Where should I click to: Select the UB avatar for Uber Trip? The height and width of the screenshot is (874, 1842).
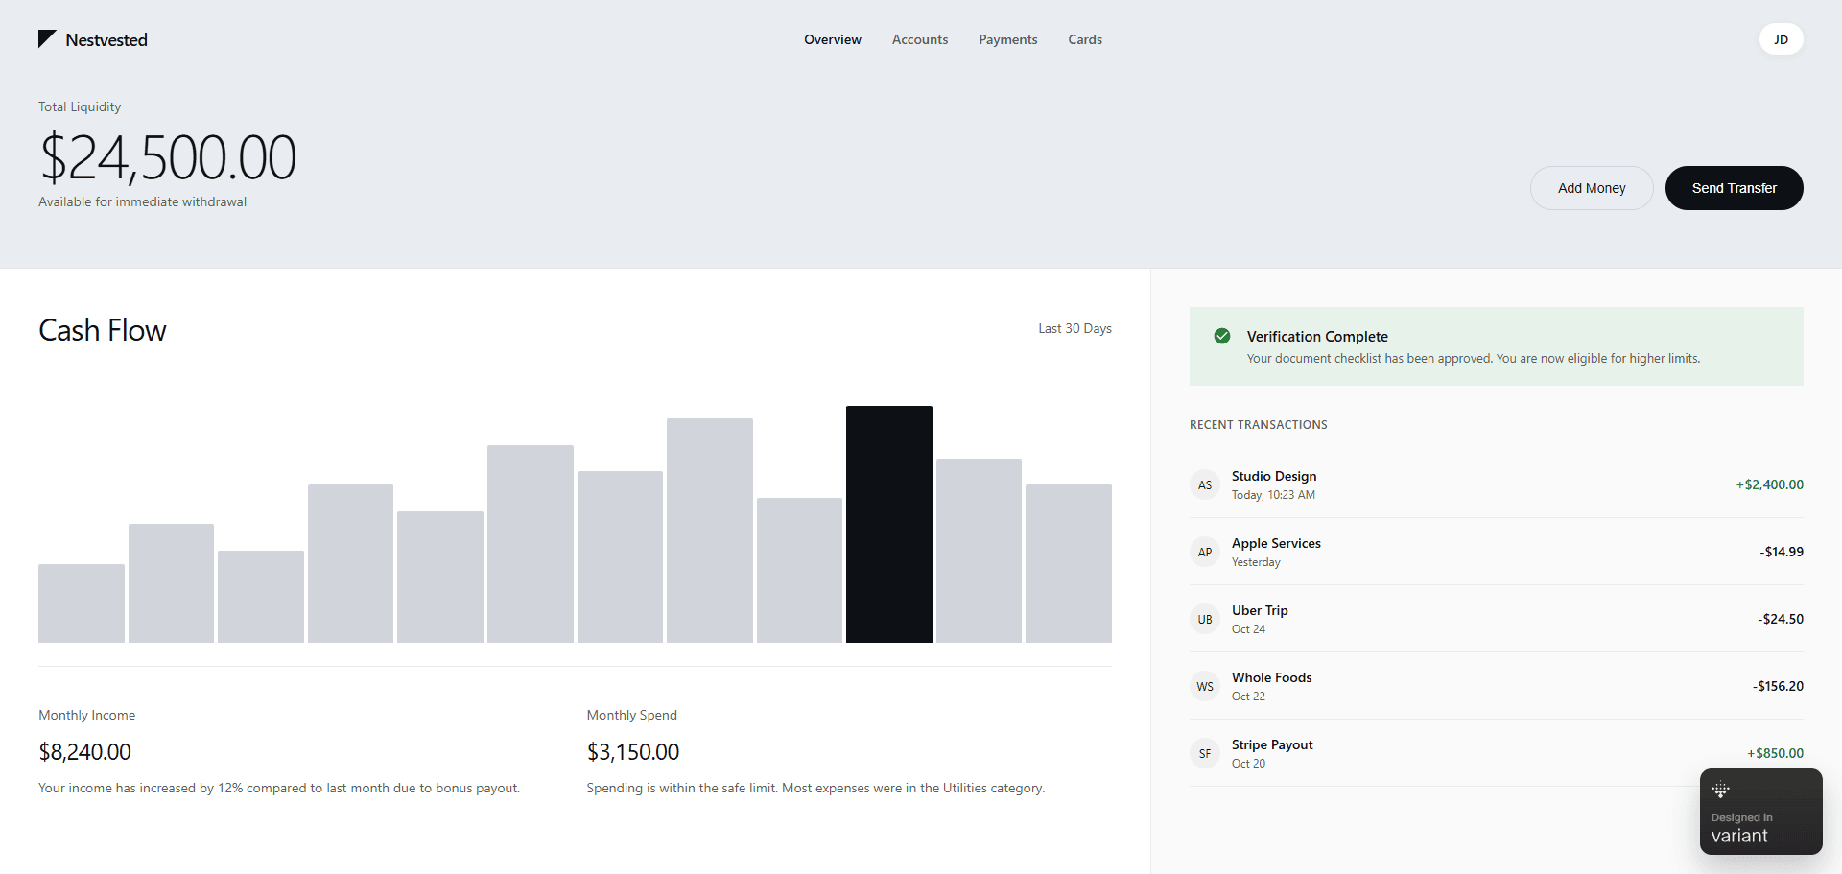point(1205,620)
